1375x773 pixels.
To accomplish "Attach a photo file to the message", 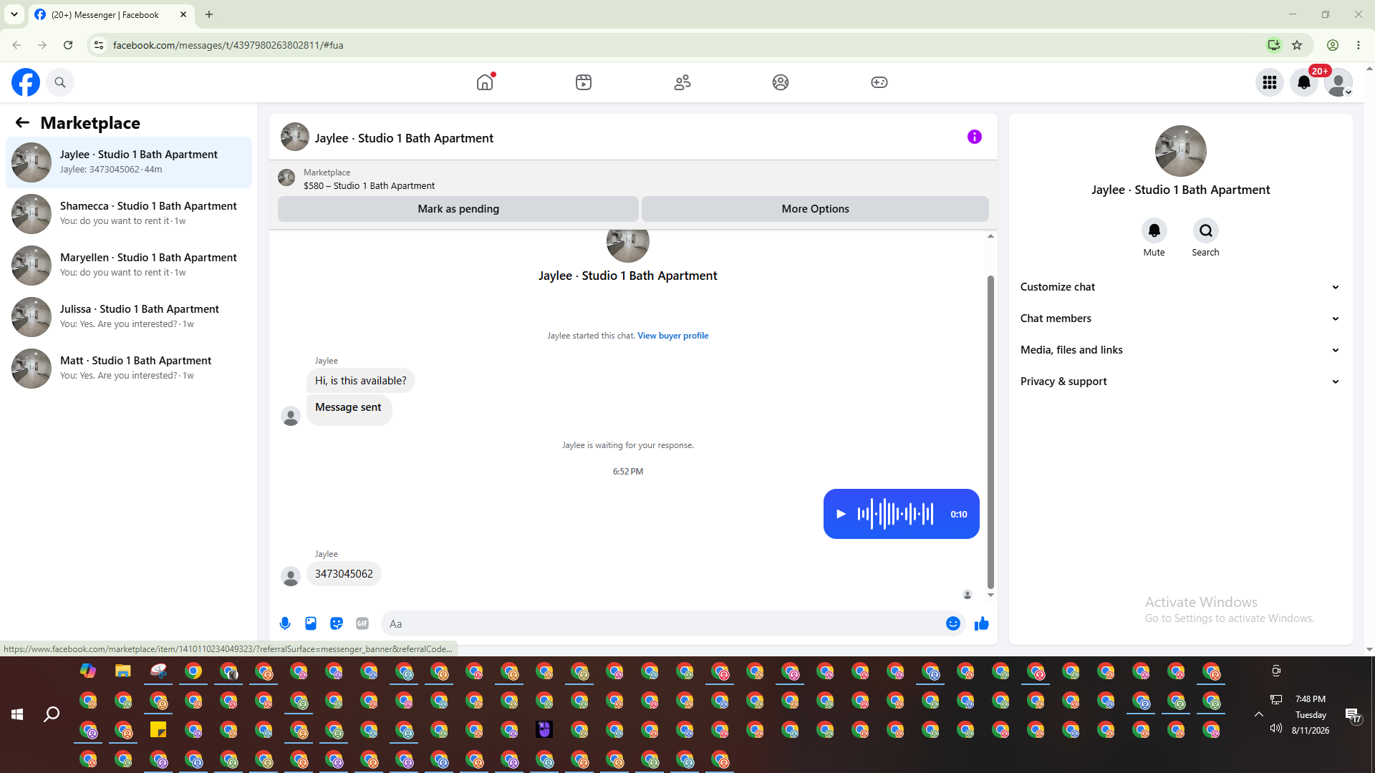I will pyautogui.click(x=311, y=623).
